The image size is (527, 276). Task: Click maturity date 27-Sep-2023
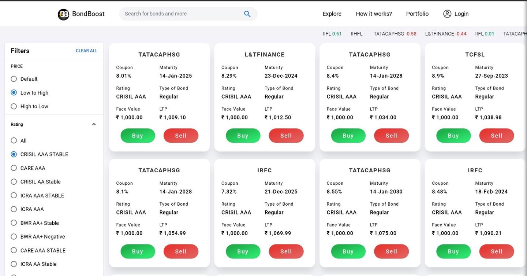(x=492, y=76)
